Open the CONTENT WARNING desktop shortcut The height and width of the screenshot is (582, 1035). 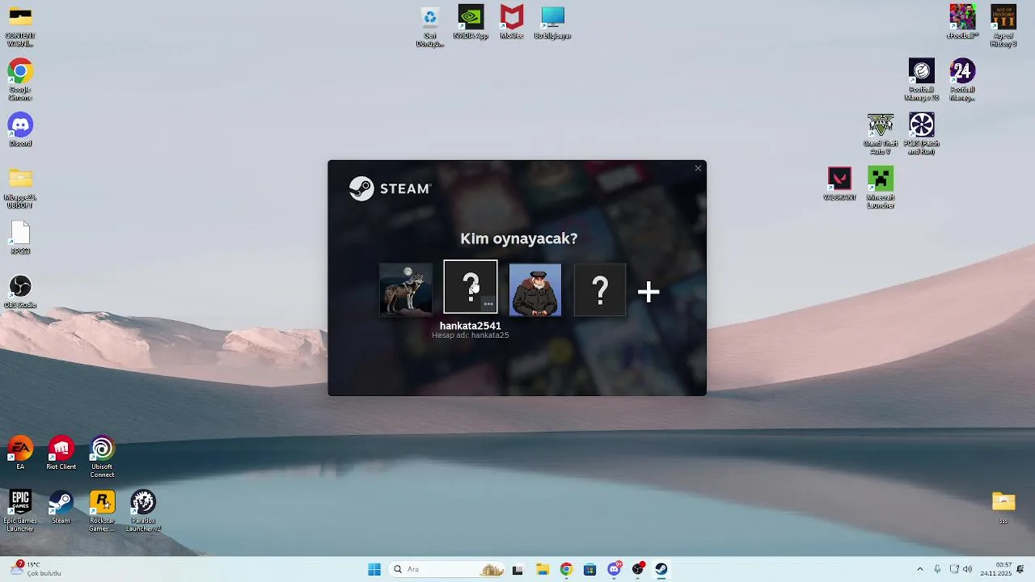(20, 27)
